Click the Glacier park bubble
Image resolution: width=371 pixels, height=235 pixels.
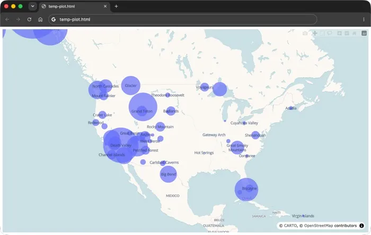(x=130, y=86)
